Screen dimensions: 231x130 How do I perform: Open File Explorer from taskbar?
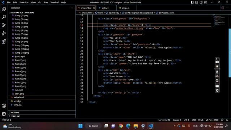click(x=136, y=126)
